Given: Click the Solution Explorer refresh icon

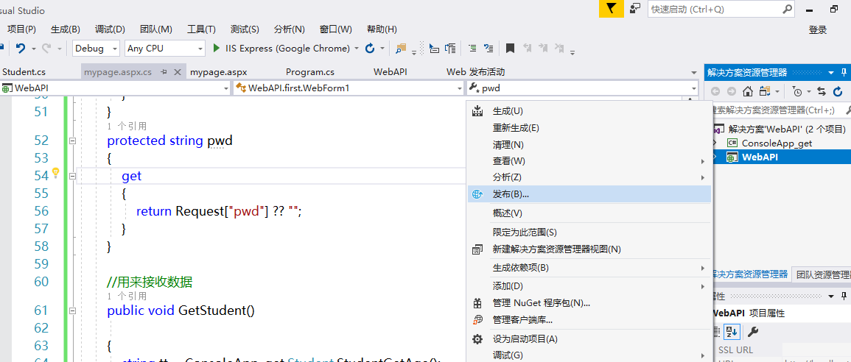Looking at the screenshot, I should 838,91.
